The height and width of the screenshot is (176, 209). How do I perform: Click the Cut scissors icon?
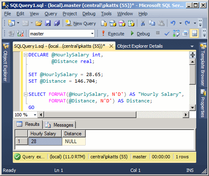[143, 23]
